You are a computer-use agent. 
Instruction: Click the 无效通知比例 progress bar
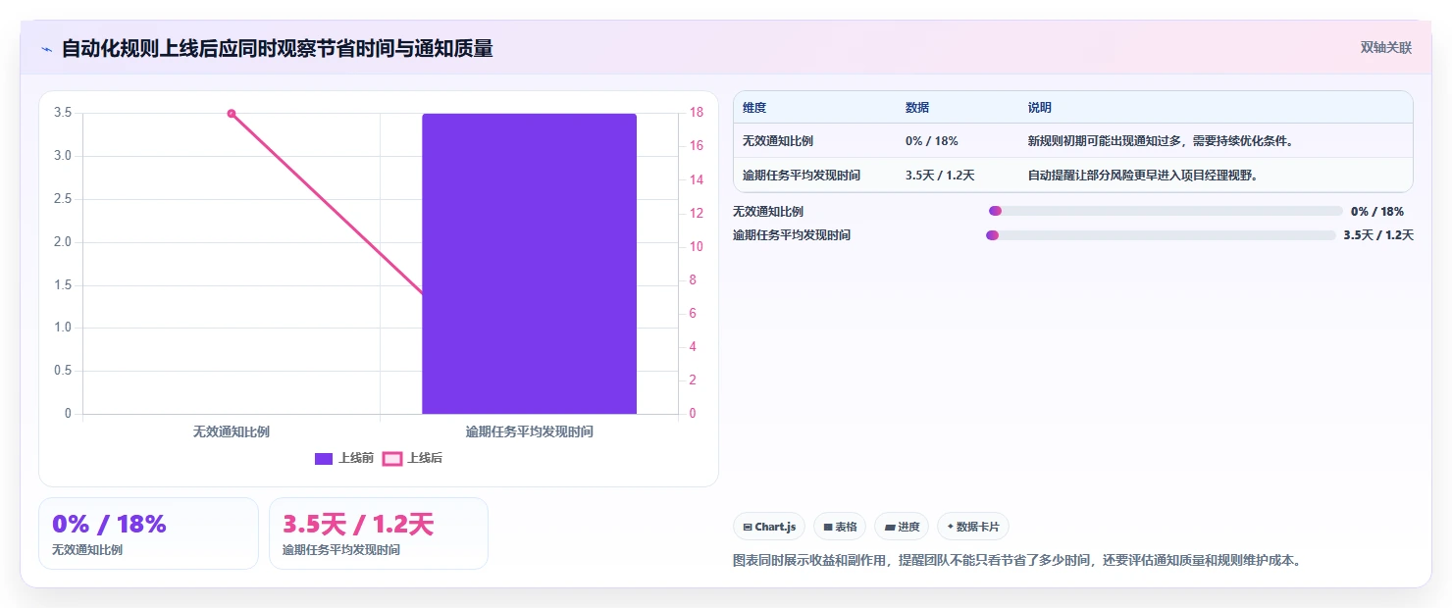[1166, 211]
